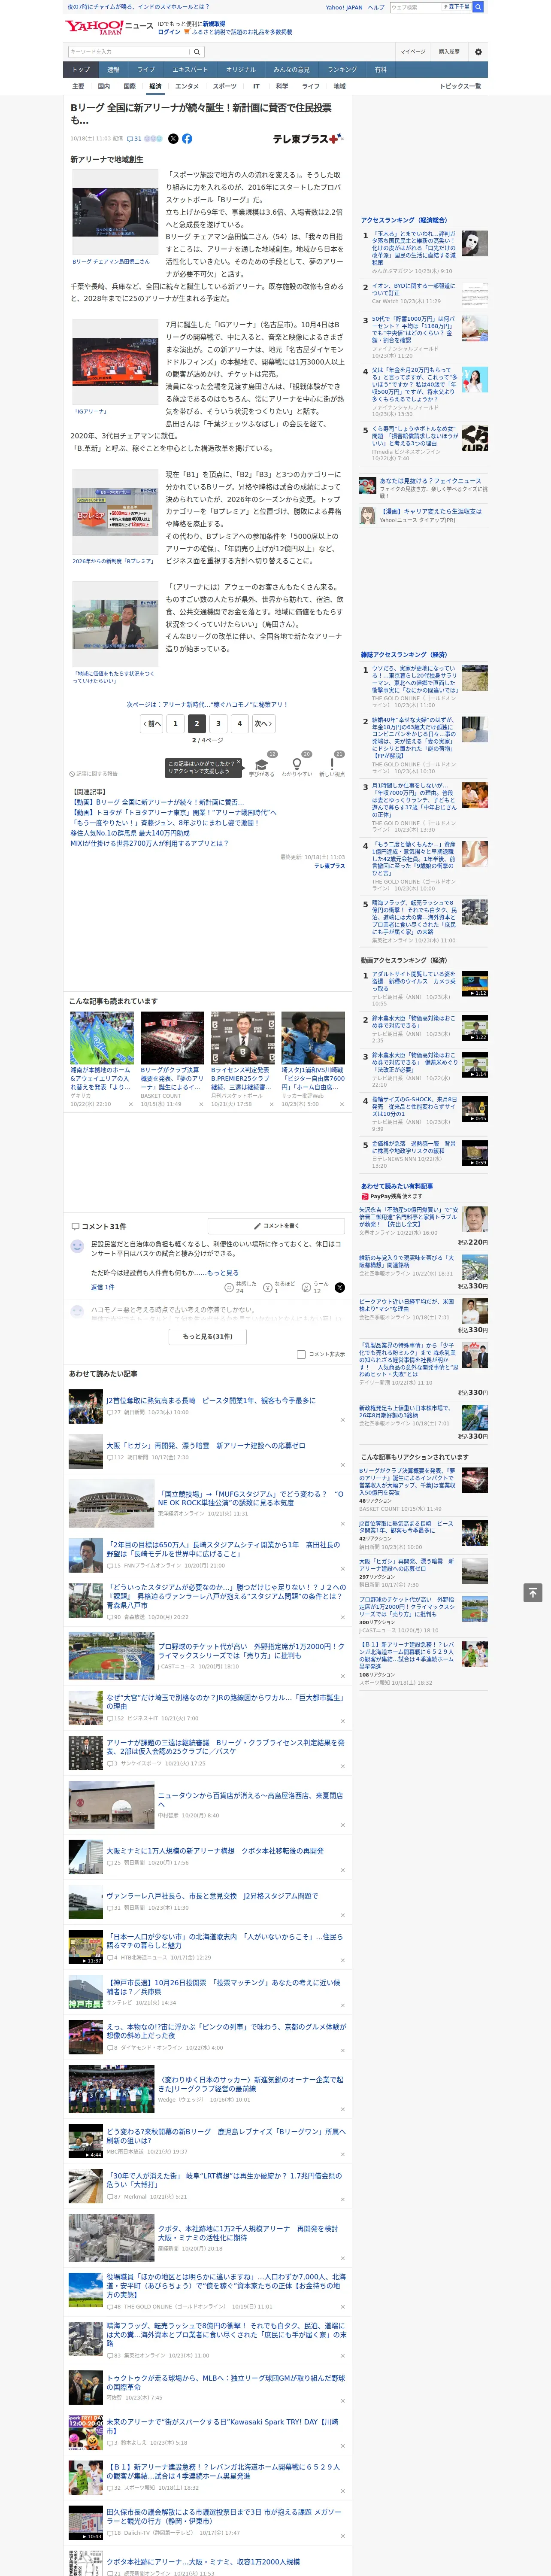Viewport: 551px width, 2576px height.
Task: Click the ログイン link
Action: point(169,32)
